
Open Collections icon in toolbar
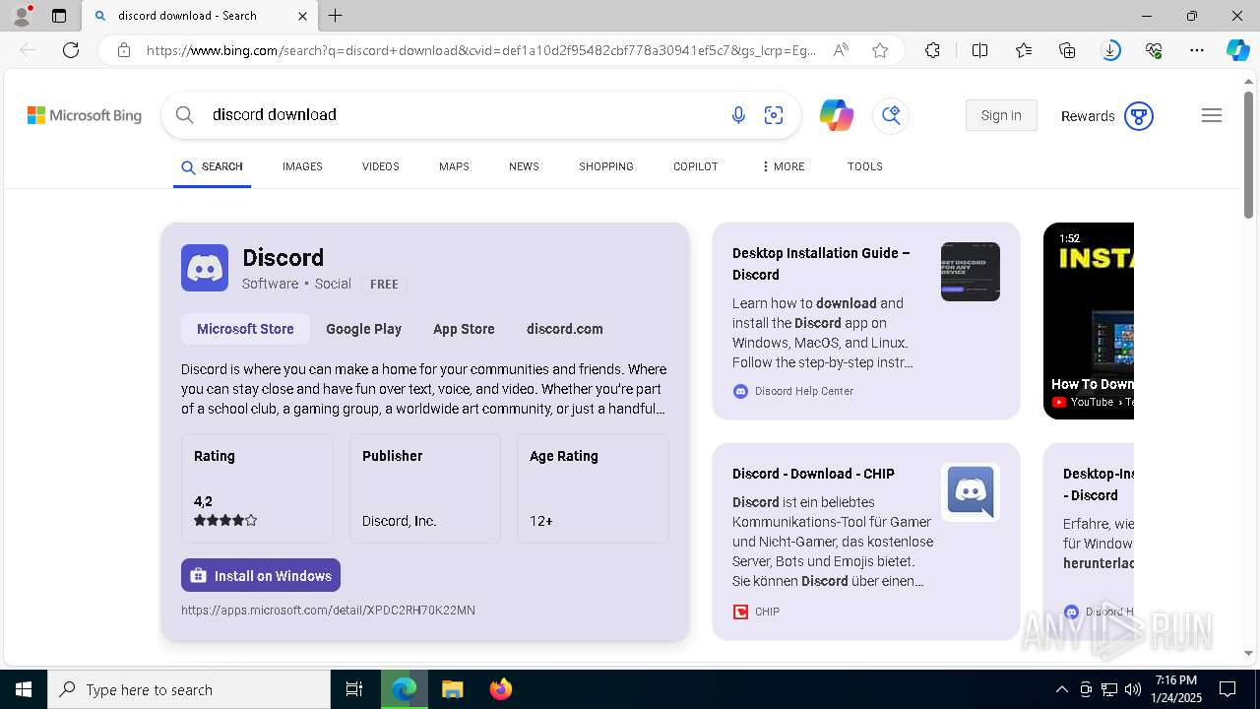point(1067,50)
